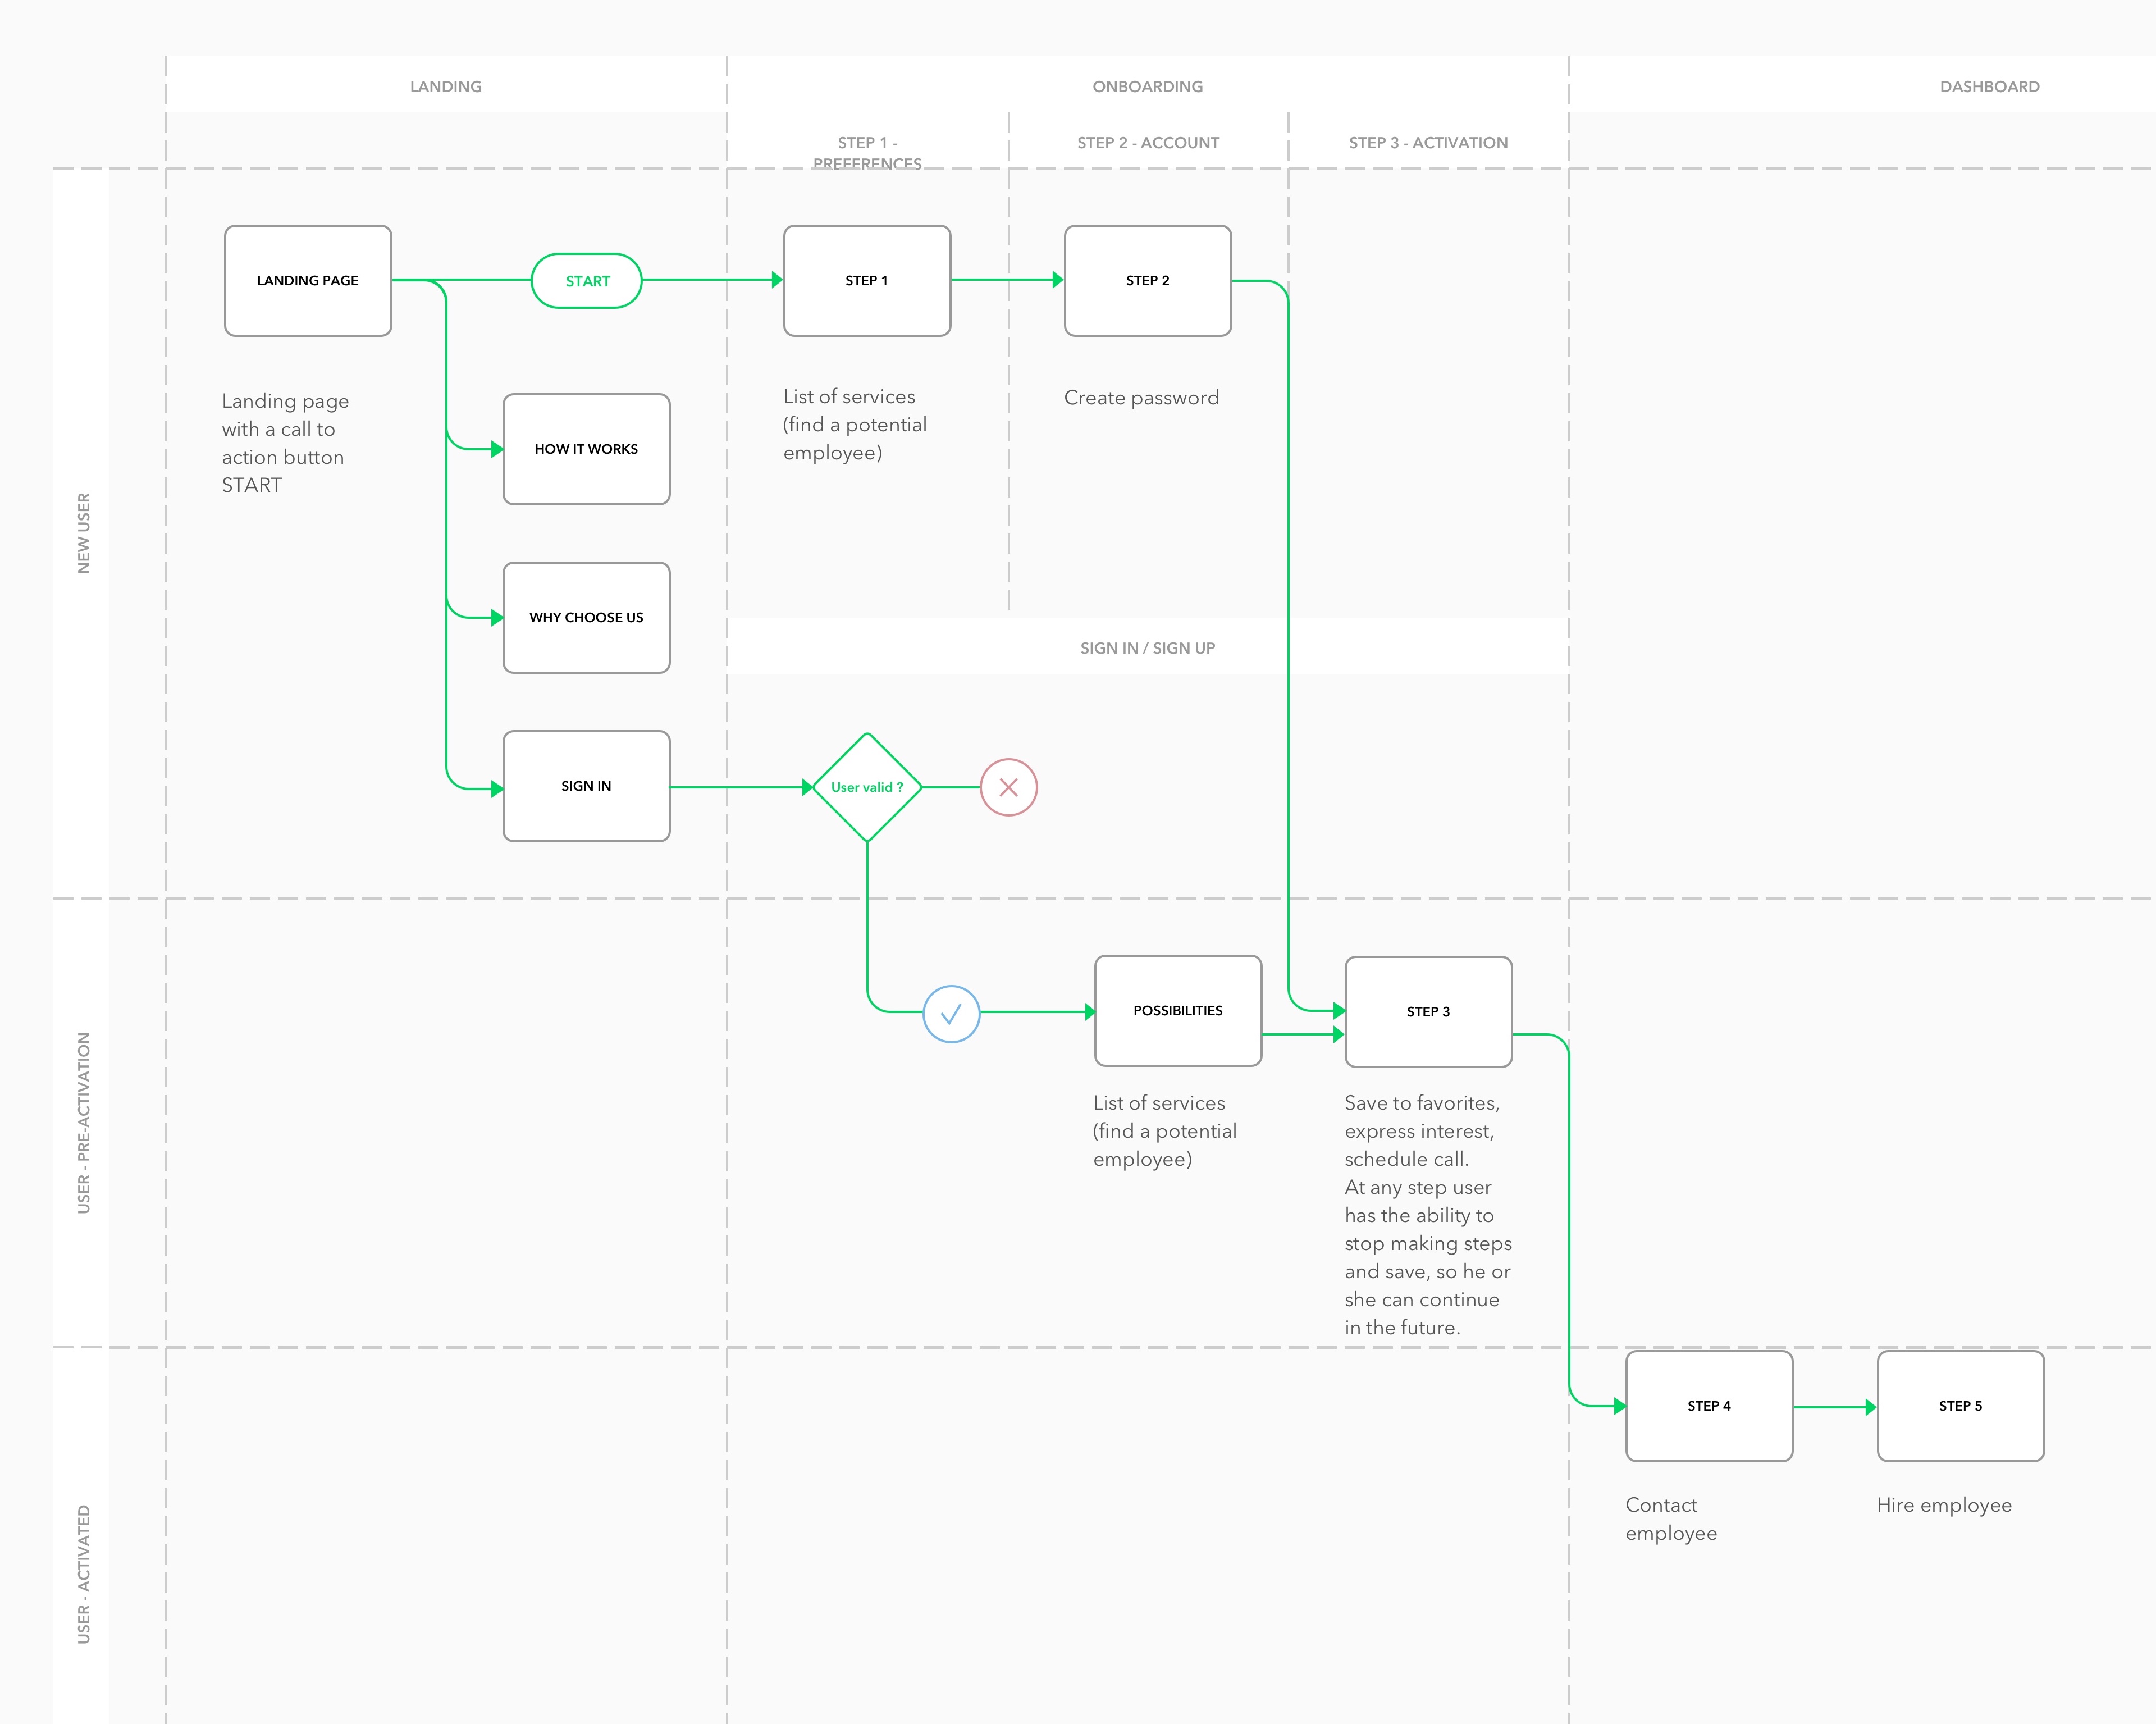Select the SIGN IN / SIGN UP section label
Screen dimensions: 2156x1724
[x=1147, y=648]
